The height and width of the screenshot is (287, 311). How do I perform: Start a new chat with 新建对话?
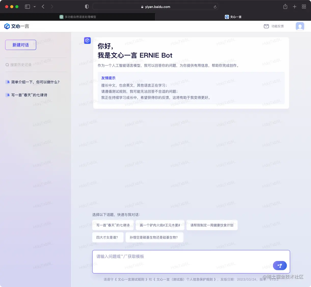click(x=21, y=45)
